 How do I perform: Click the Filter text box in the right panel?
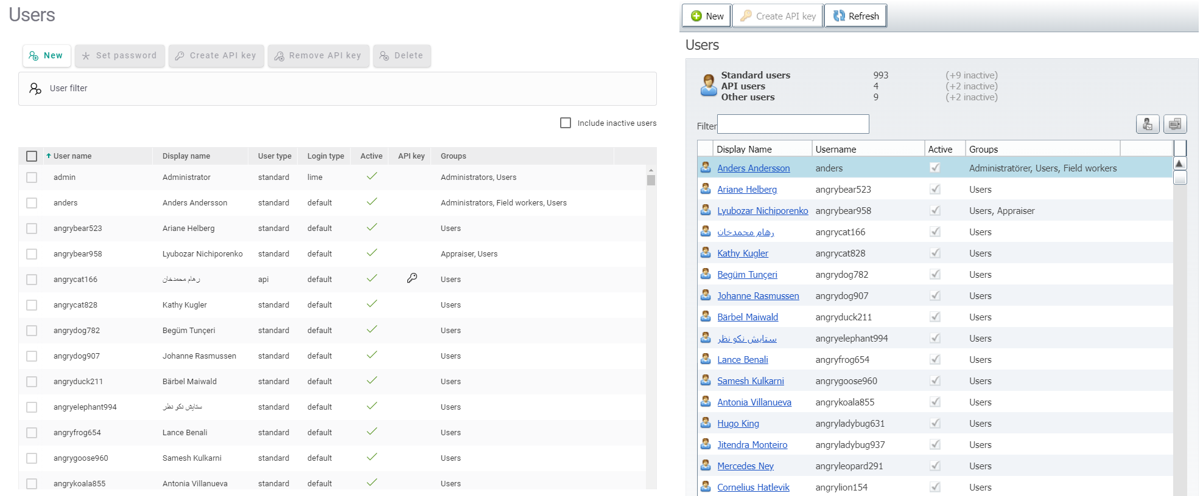(x=793, y=124)
